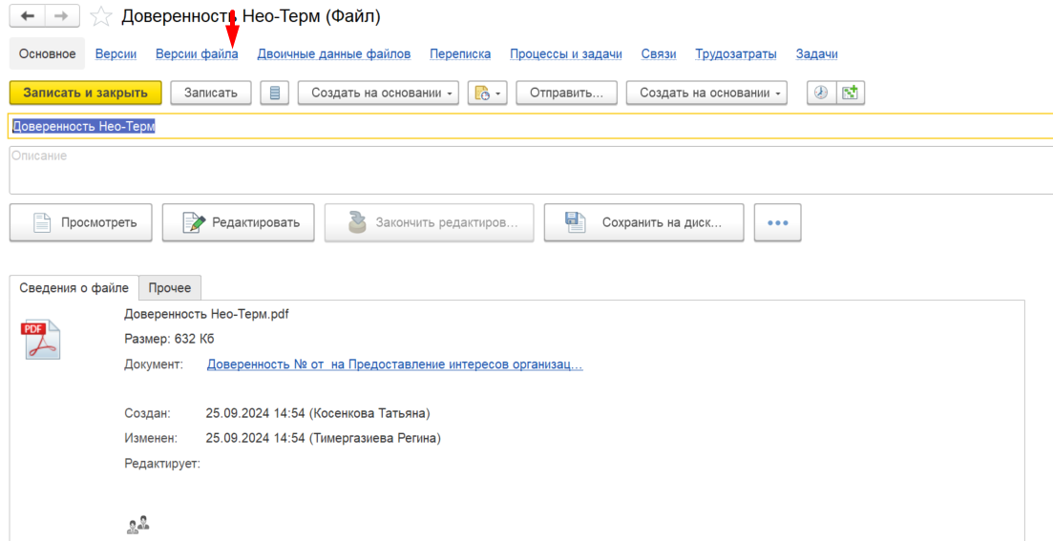Open Процессы и задачи navigation link
This screenshot has height=541, width=1053.
565,53
